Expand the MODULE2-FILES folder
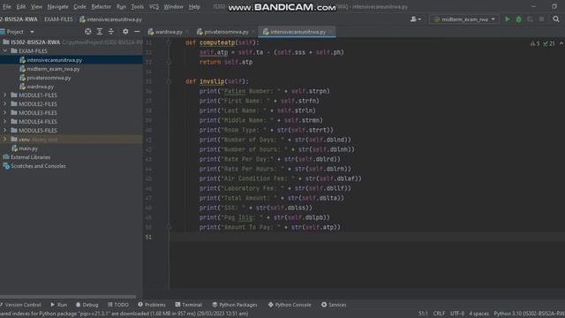Viewport: 565px width, 318px height. point(4,104)
